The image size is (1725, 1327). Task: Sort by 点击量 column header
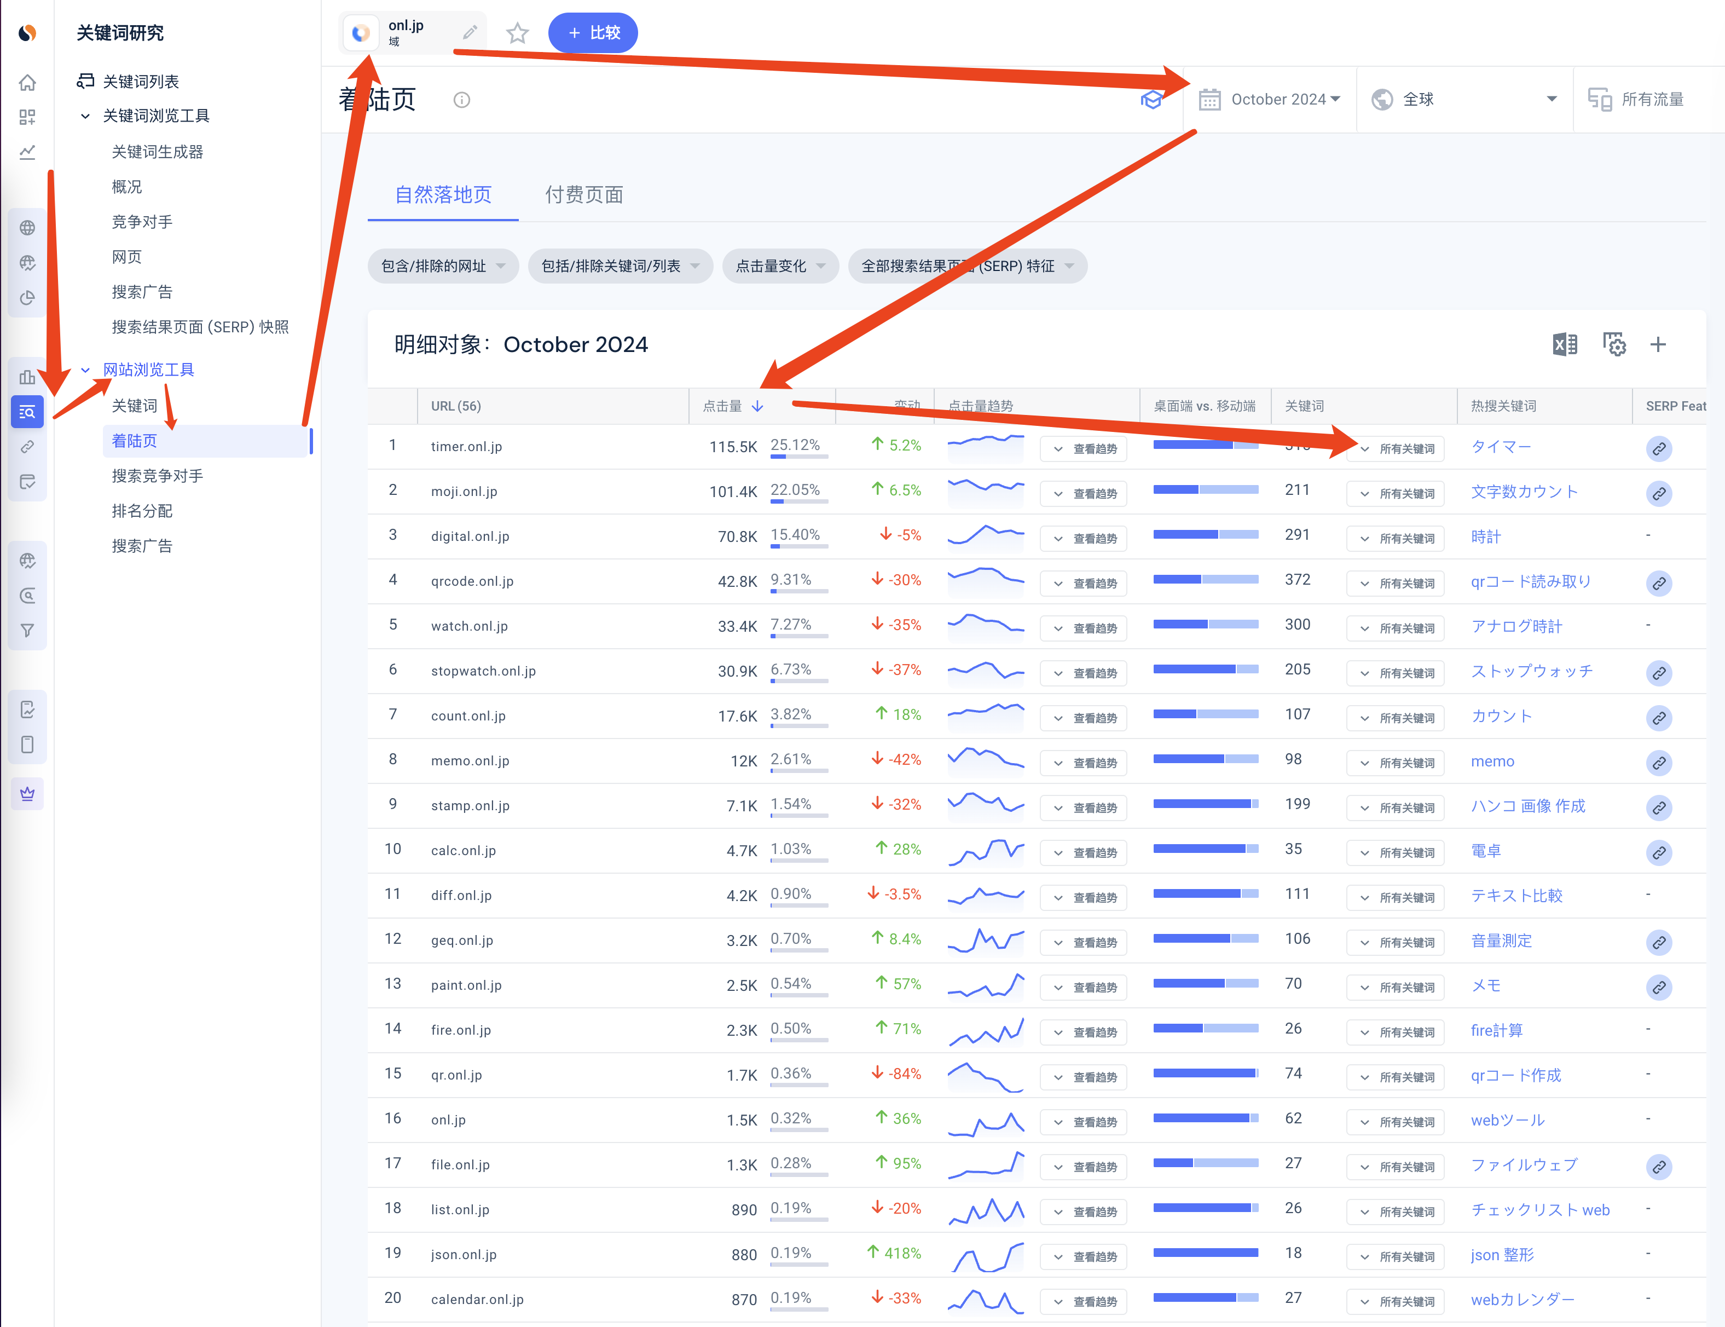click(733, 406)
